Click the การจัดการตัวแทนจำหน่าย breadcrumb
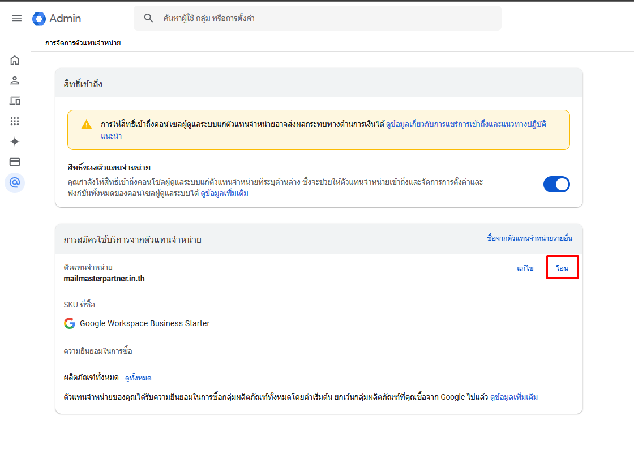 click(83, 43)
